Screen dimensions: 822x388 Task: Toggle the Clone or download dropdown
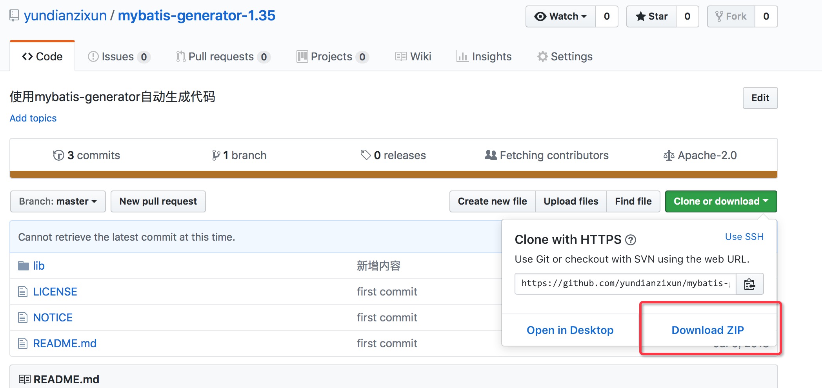[721, 201]
